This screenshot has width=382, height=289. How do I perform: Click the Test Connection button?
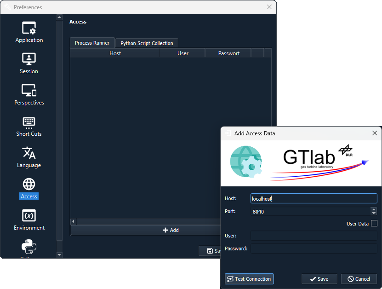(x=249, y=279)
